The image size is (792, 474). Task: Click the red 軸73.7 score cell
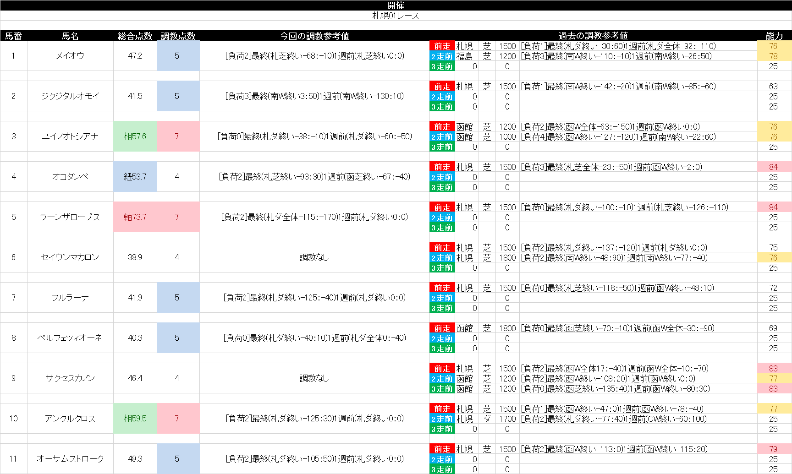[135, 217]
